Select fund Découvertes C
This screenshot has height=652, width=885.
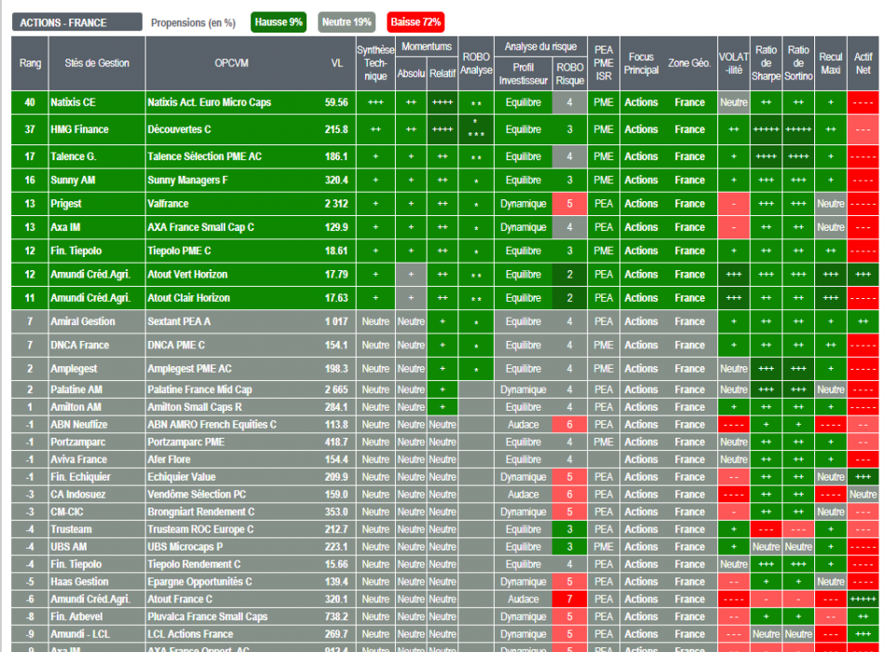click(x=180, y=129)
